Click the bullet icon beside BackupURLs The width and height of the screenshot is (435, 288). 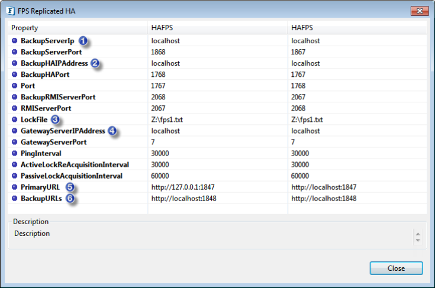click(14, 199)
